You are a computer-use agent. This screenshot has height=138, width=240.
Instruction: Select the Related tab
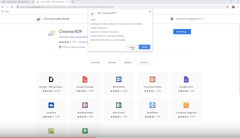point(144,62)
